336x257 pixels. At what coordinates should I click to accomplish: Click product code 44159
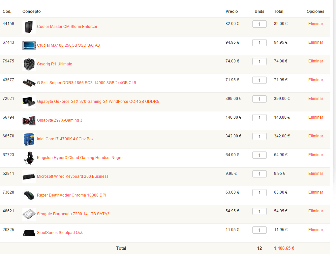coord(8,24)
